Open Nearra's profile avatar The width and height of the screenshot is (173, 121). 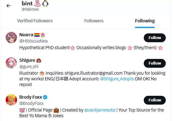pyautogui.click(x=11, y=37)
